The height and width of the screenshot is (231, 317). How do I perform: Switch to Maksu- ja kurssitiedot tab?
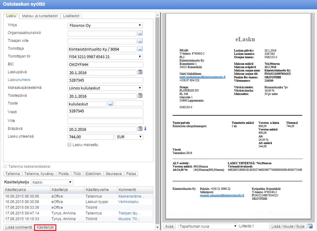click(x=40, y=16)
